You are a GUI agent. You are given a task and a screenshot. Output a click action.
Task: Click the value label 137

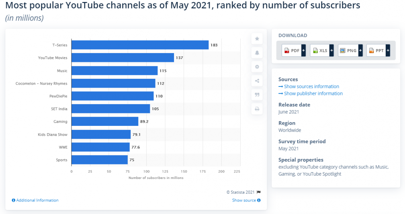[x=179, y=58]
